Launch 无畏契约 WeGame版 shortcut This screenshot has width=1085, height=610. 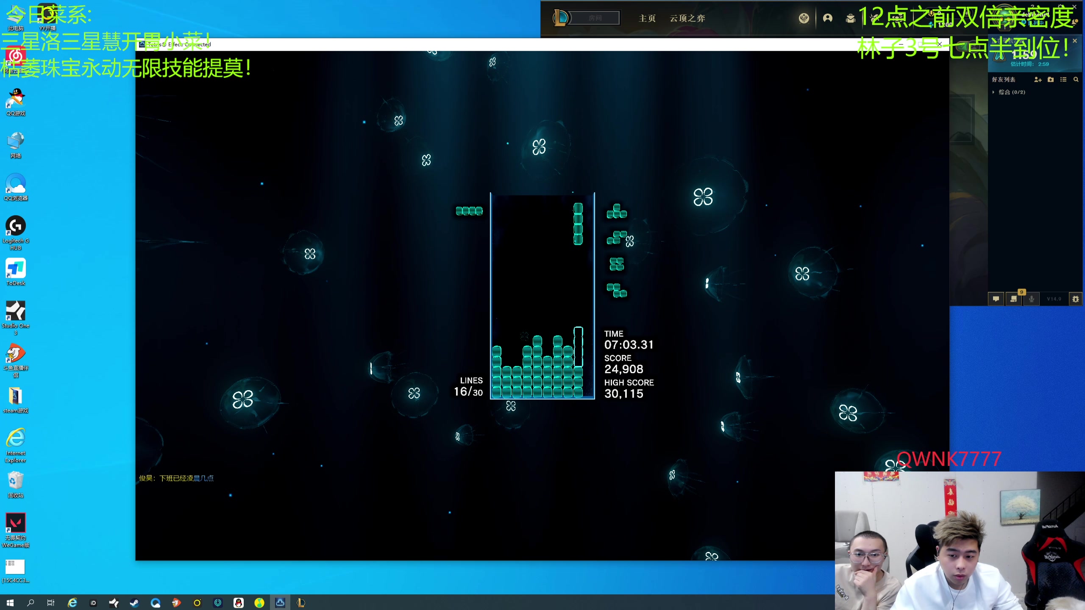(x=16, y=530)
